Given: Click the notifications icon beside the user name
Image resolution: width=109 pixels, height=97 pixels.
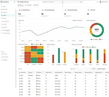Looking at the screenshot, I should (x=97, y=2).
